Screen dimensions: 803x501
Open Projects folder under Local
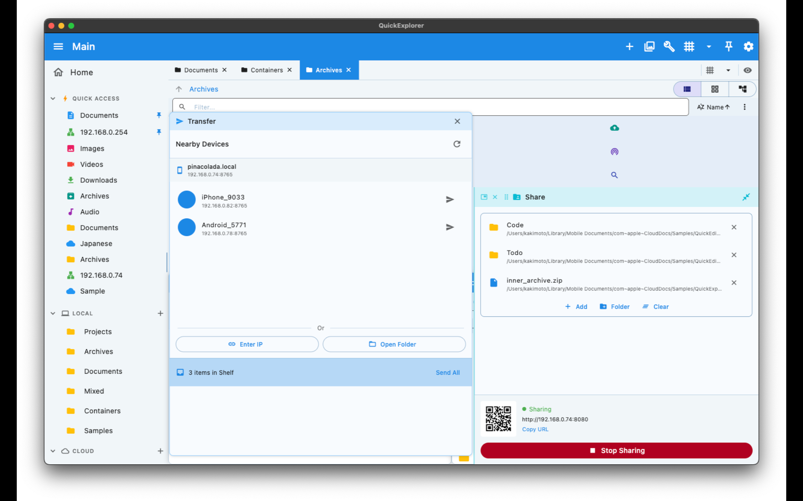coord(98,332)
